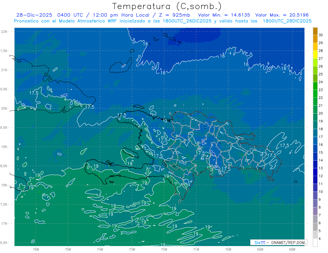
Task: Click legend scale value 24
Action: point(321,82)
